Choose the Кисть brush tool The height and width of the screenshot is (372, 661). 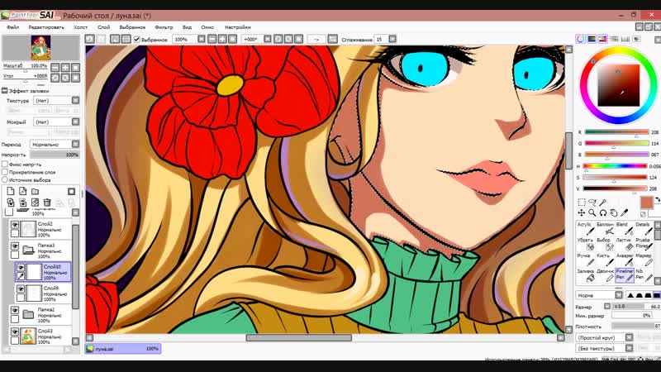[605, 260]
